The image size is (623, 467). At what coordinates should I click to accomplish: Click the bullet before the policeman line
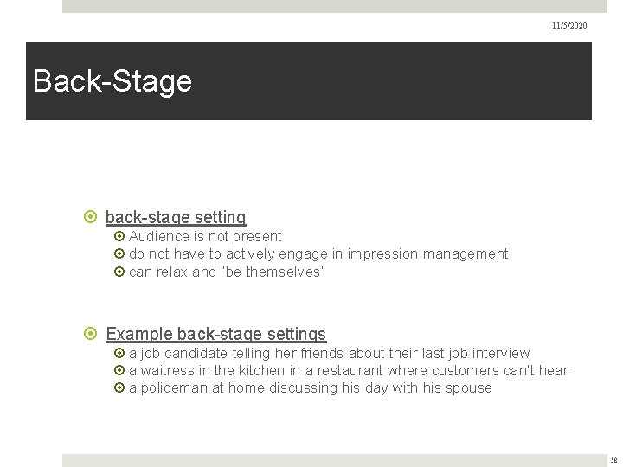click(119, 388)
